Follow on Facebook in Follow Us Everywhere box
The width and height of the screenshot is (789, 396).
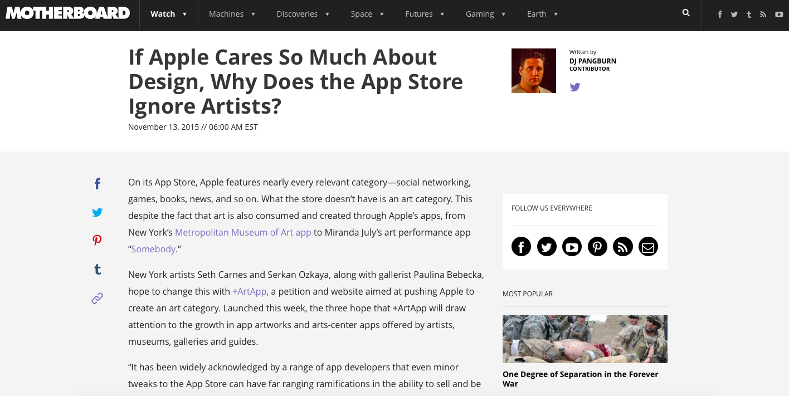[521, 246]
